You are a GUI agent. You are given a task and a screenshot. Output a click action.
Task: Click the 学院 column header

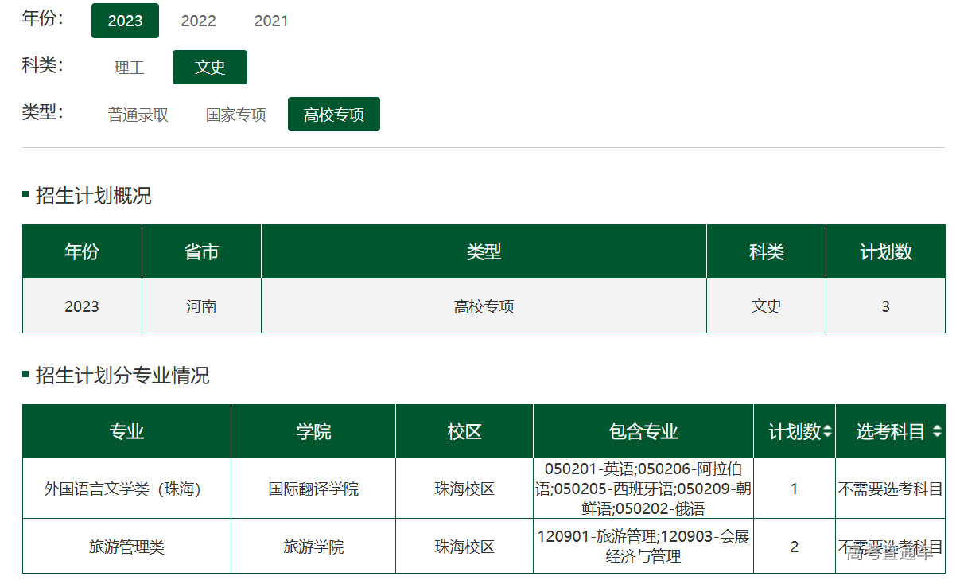click(x=313, y=432)
